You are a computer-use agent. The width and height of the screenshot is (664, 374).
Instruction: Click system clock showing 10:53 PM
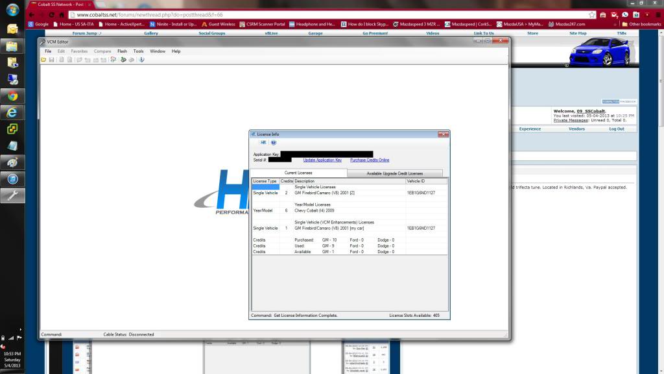coord(12,354)
